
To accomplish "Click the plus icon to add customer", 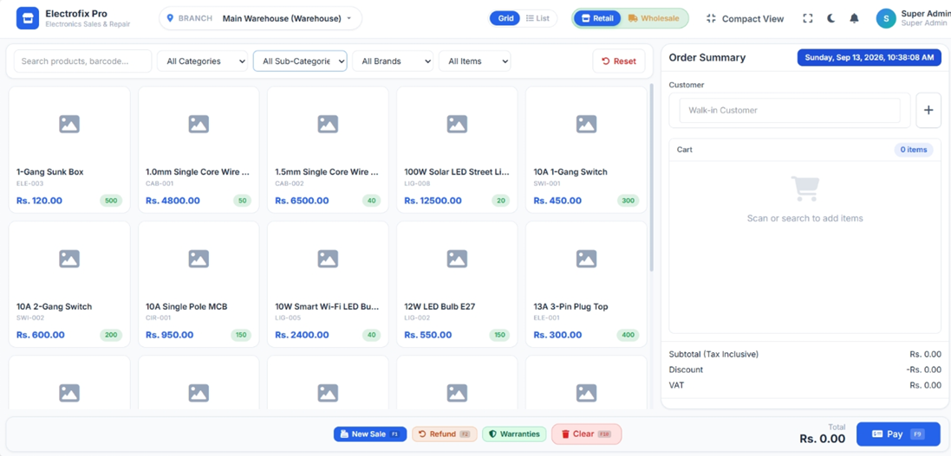I will 928,110.
